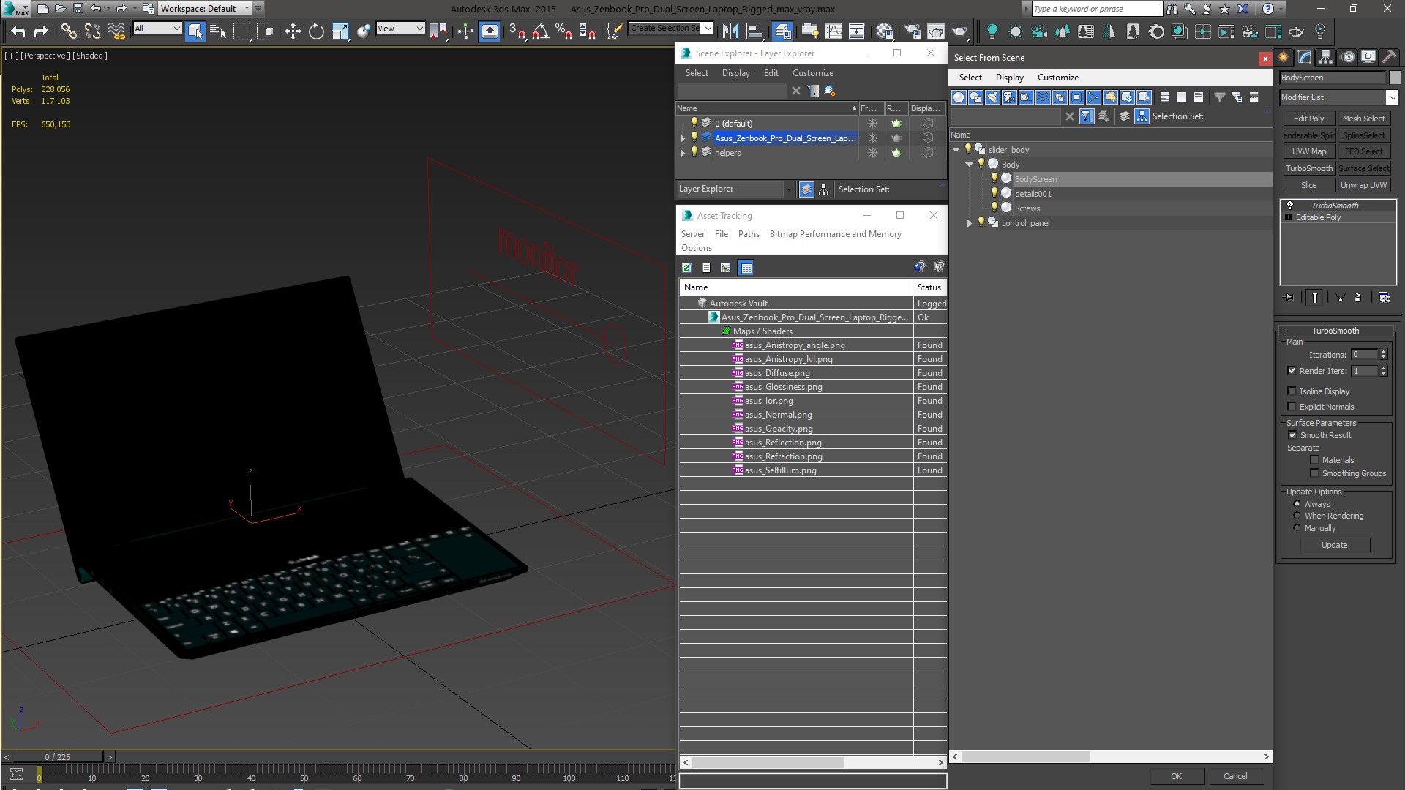
Task: Select Manually update option
Action: coord(1297,528)
